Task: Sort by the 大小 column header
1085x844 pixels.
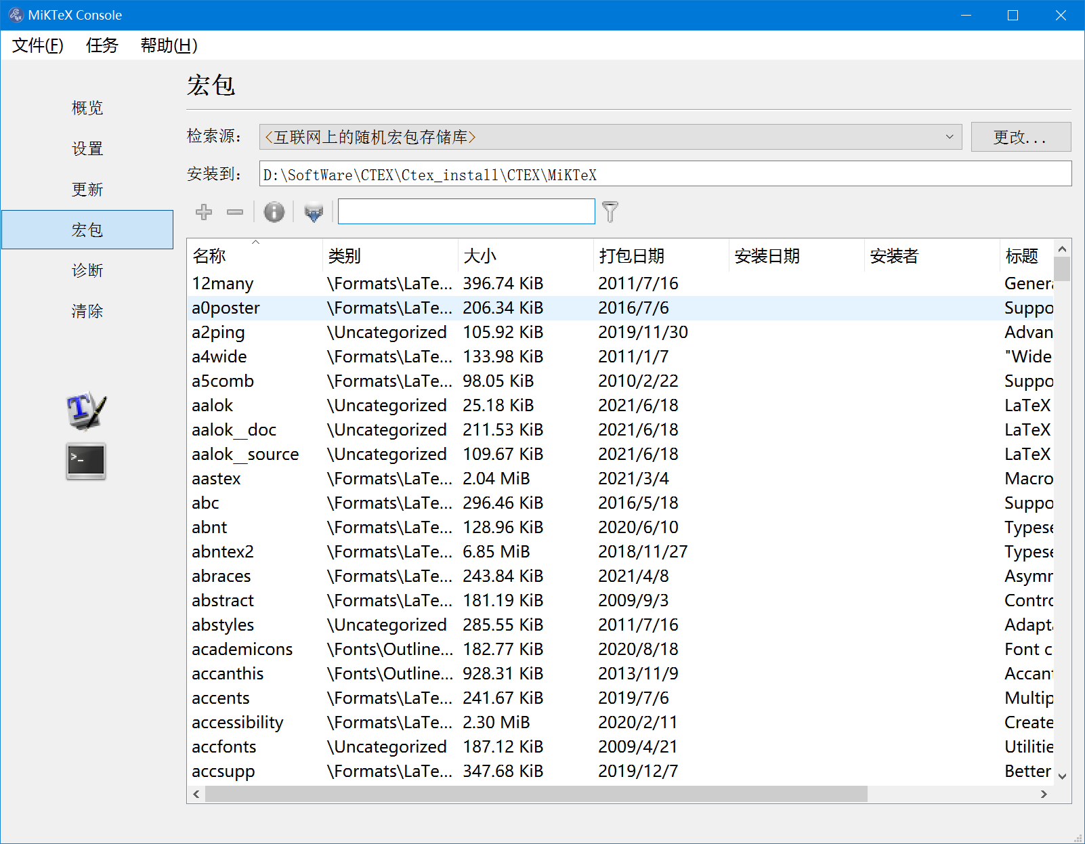Action: click(x=526, y=255)
